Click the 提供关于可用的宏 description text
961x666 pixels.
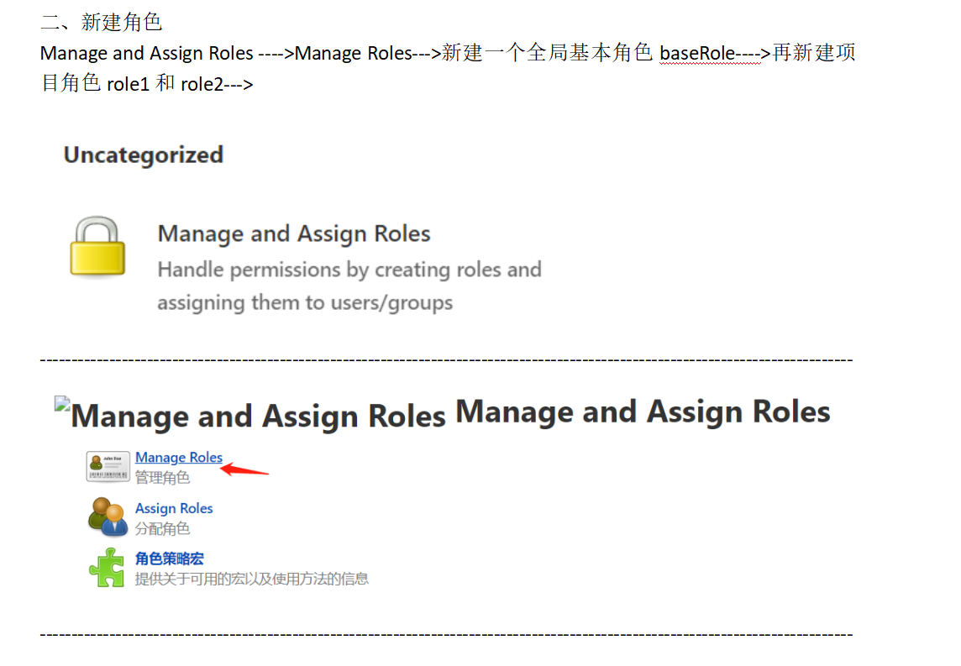pos(251,579)
